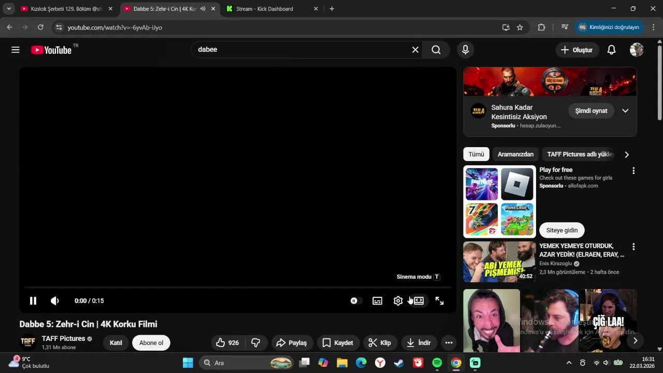Dislike the video

256,342
